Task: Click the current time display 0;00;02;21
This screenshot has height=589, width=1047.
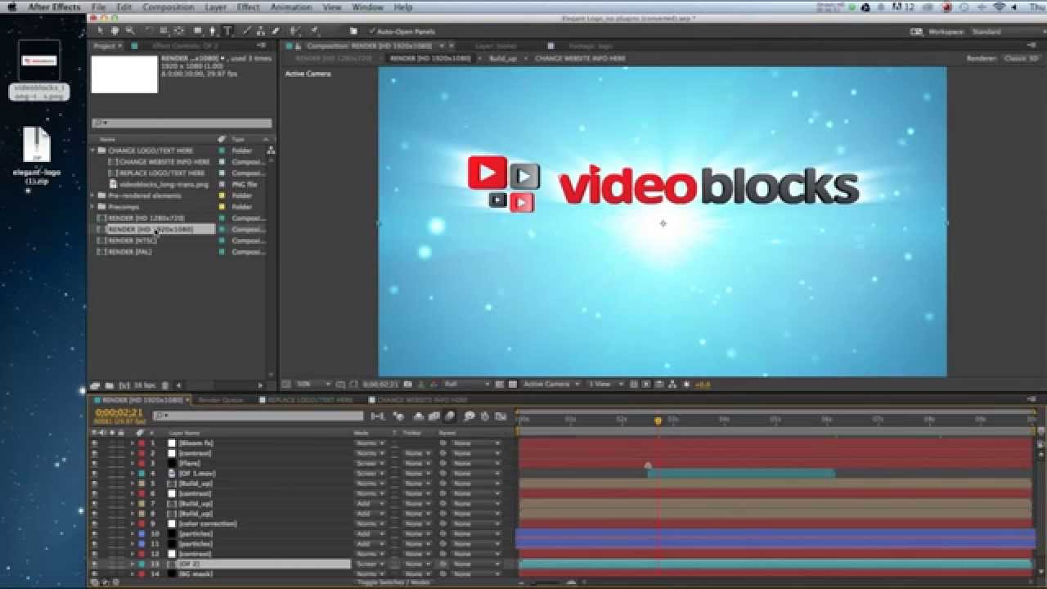Action: [x=119, y=413]
